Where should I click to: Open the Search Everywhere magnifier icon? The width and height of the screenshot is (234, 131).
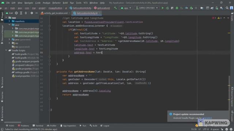(x=227, y=8)
